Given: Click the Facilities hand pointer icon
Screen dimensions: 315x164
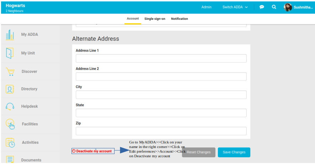Looking at the screenshot, I should pos(10,124).
